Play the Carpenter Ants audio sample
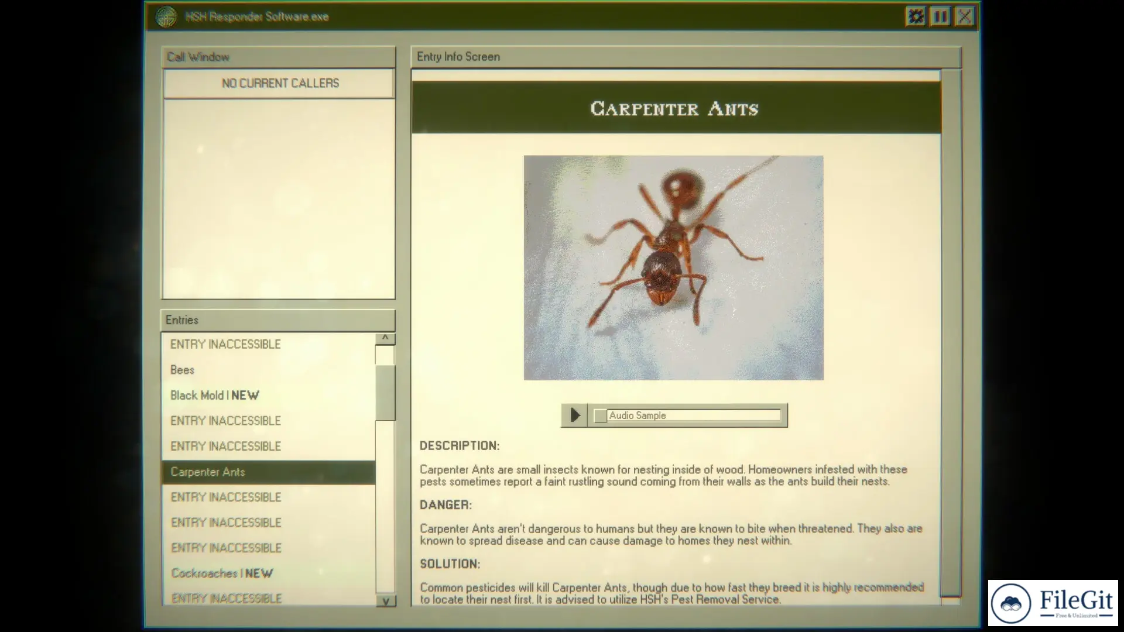Image resolution: width=1124 pixels, height=632 pixels. [x=574, y=415]
